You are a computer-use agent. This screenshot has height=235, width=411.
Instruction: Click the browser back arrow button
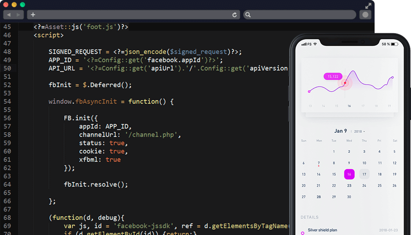click(x=9, y=15)
